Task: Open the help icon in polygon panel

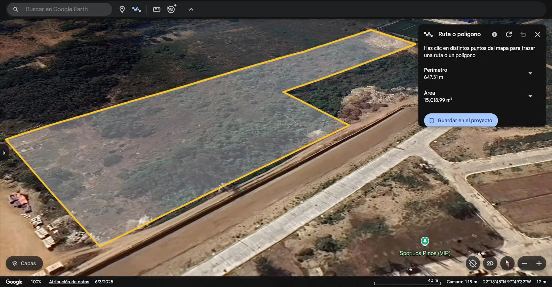Action: tap(494, 34)
